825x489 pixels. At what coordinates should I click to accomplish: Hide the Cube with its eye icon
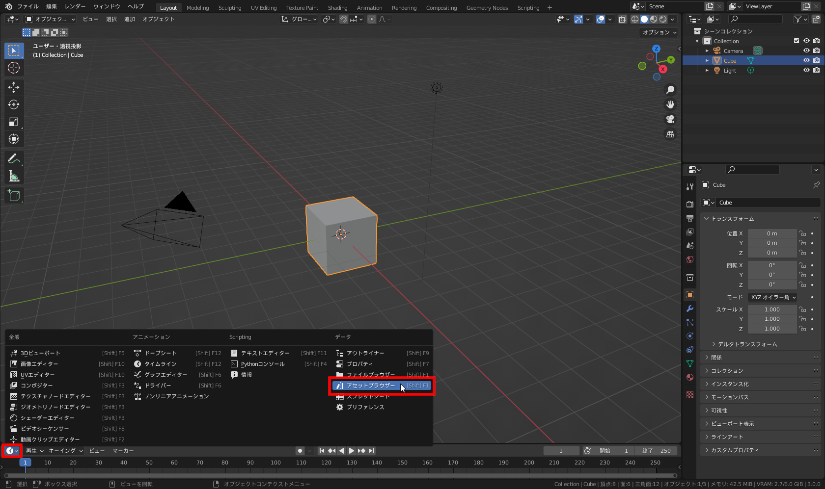[x=806, y=60]
